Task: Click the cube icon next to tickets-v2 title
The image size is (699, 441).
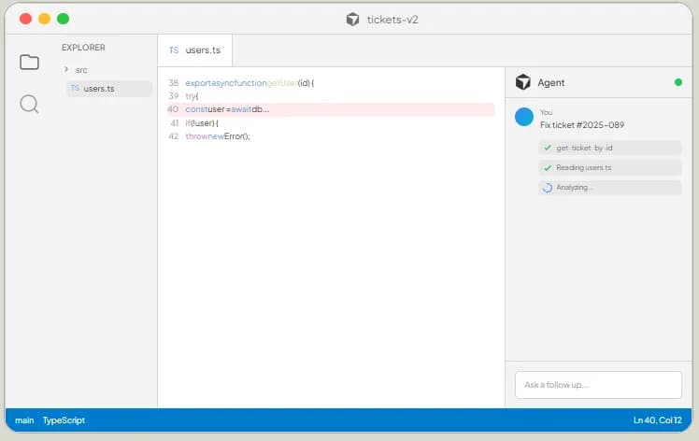Action: pos(352,20)
